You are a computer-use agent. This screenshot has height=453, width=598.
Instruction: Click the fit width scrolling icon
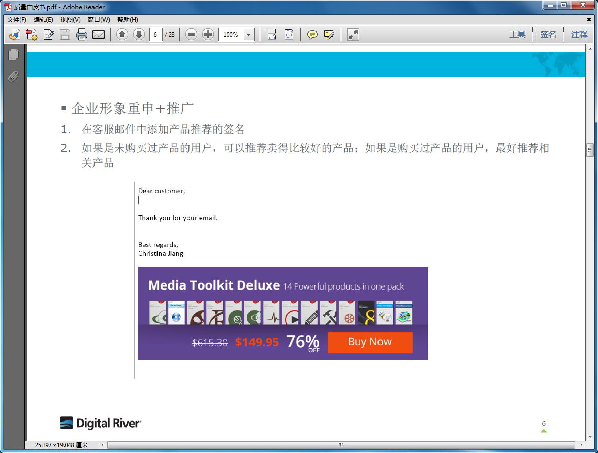point(271,35)
